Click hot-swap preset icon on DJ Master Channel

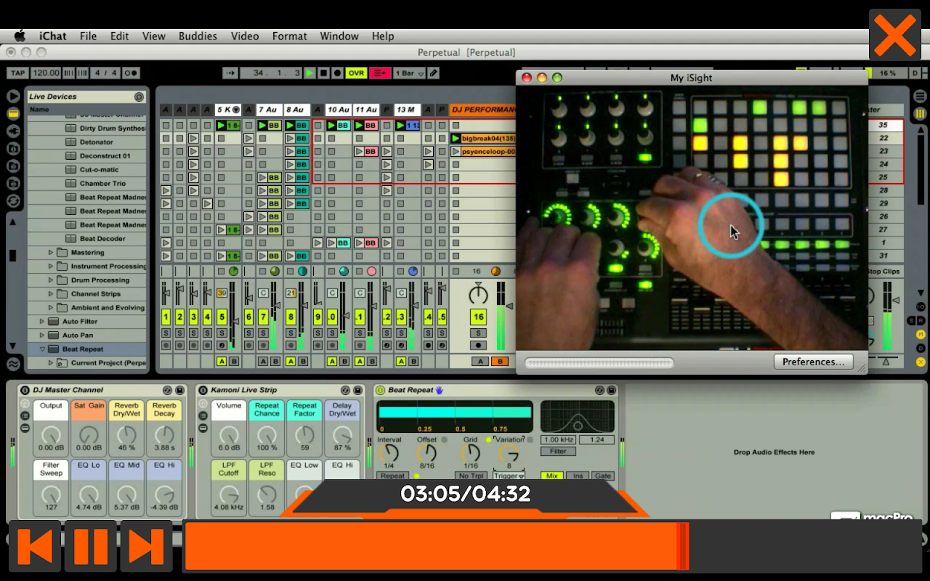click(x=167, y=390)
